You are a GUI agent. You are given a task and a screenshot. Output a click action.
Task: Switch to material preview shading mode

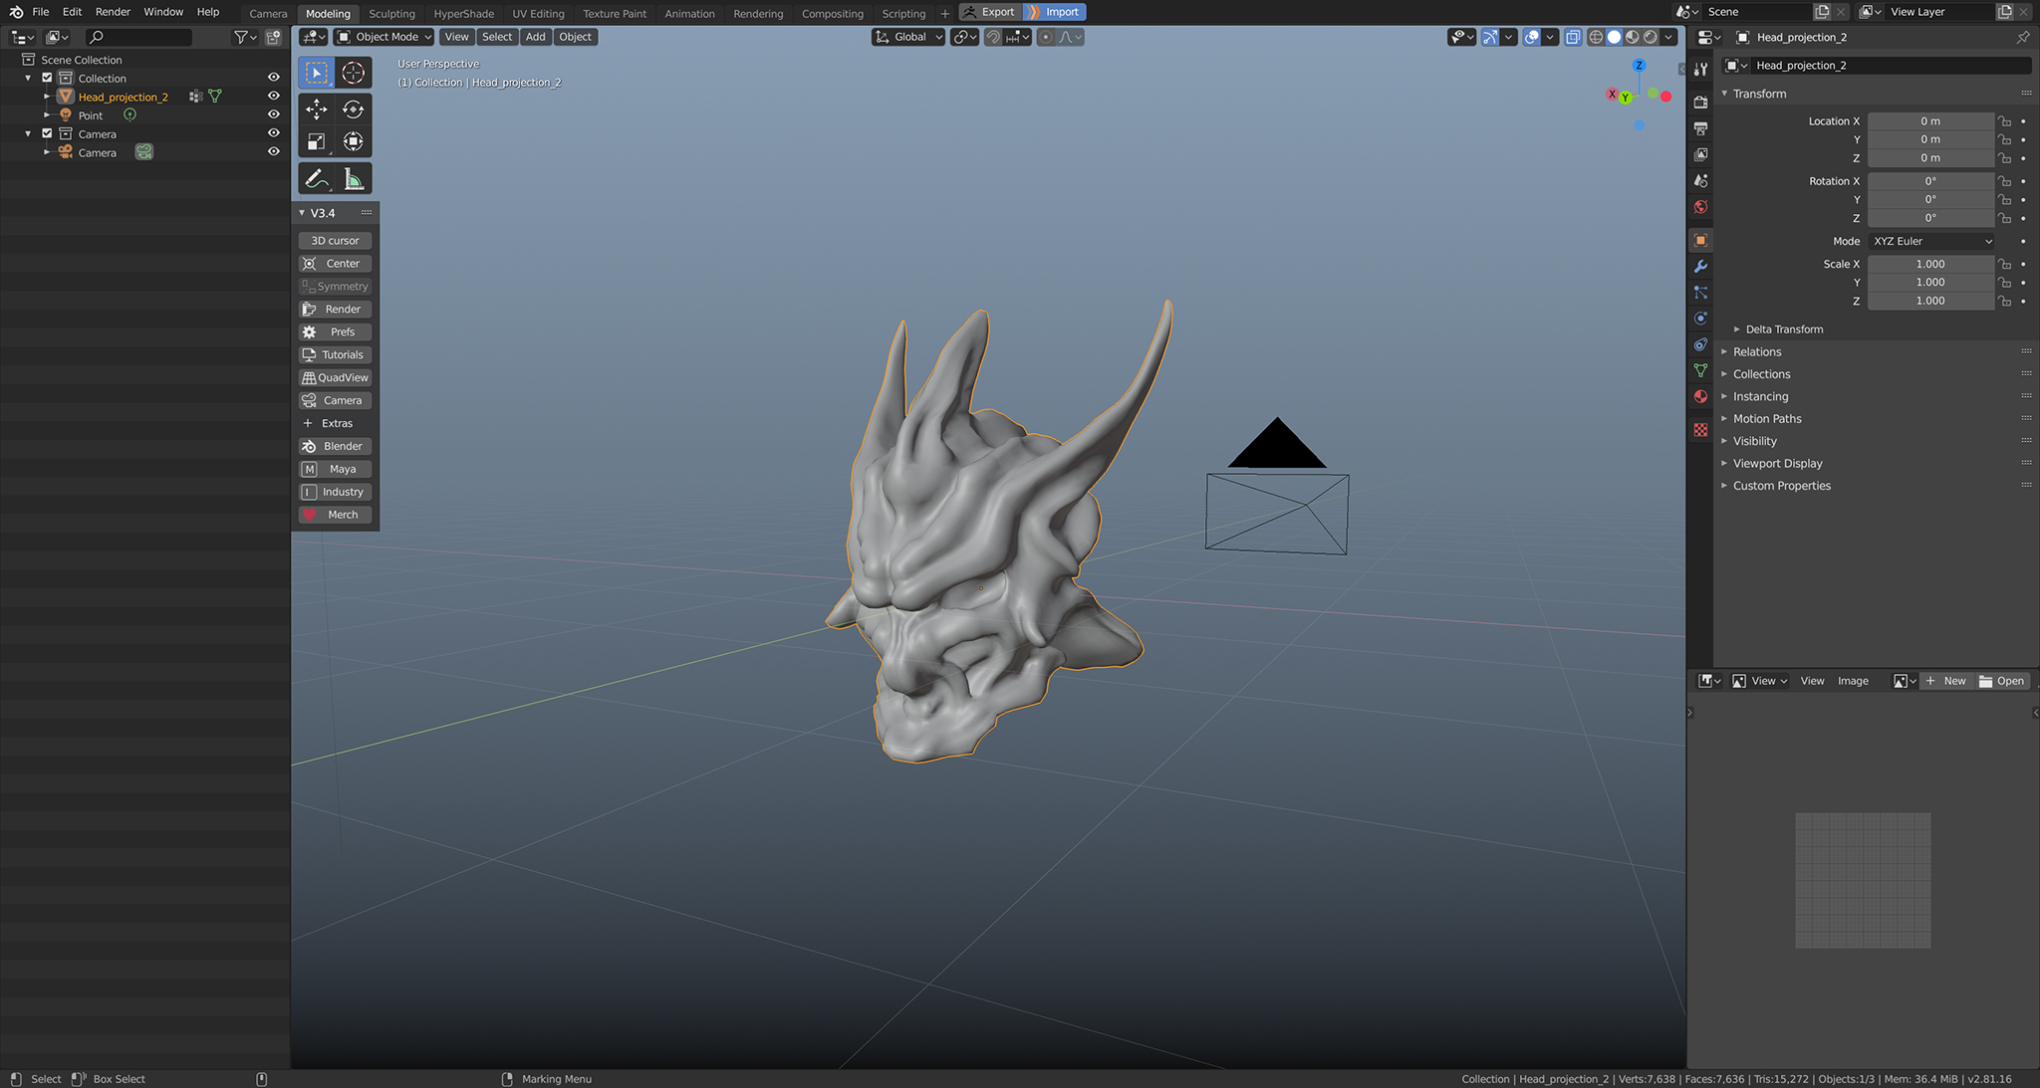[1632, 37]
